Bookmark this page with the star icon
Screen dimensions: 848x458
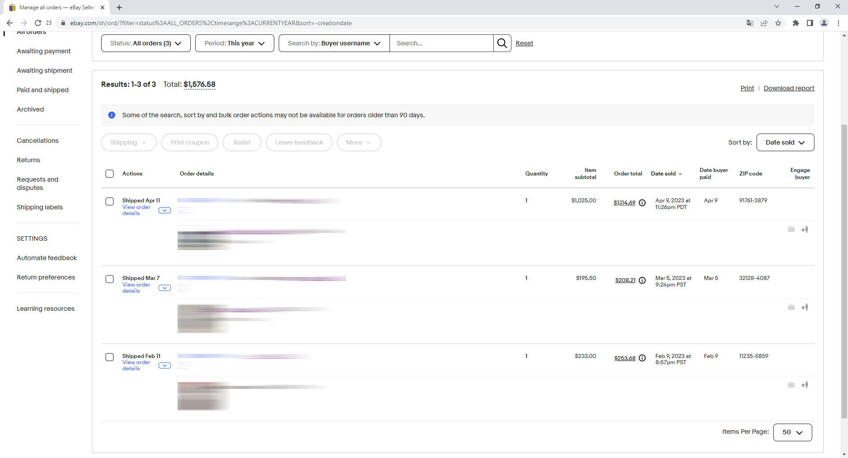[778, 23]
